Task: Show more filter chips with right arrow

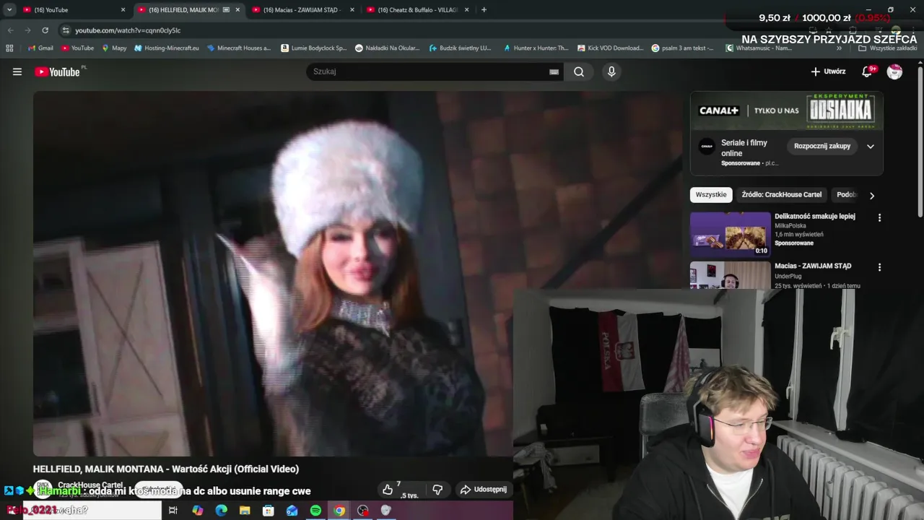Action: pyautogui.click(x=871, y=195)
